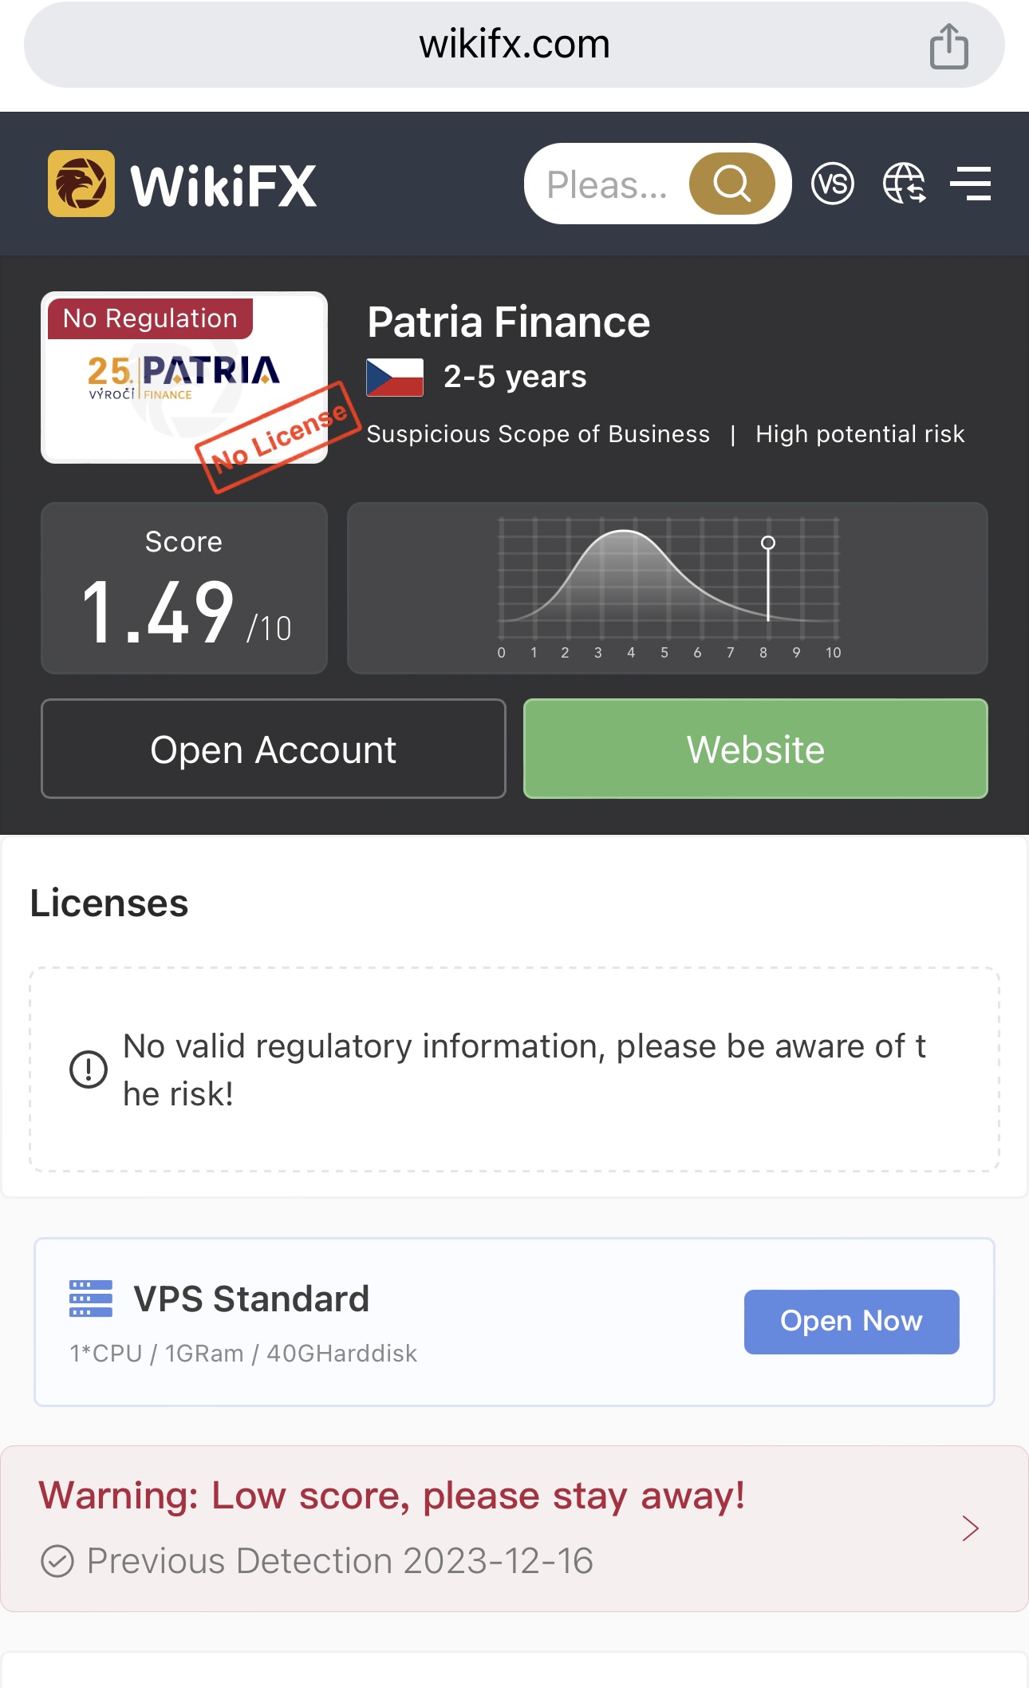Click the warning info icon in Licenses

click(x=89, y=1069)
